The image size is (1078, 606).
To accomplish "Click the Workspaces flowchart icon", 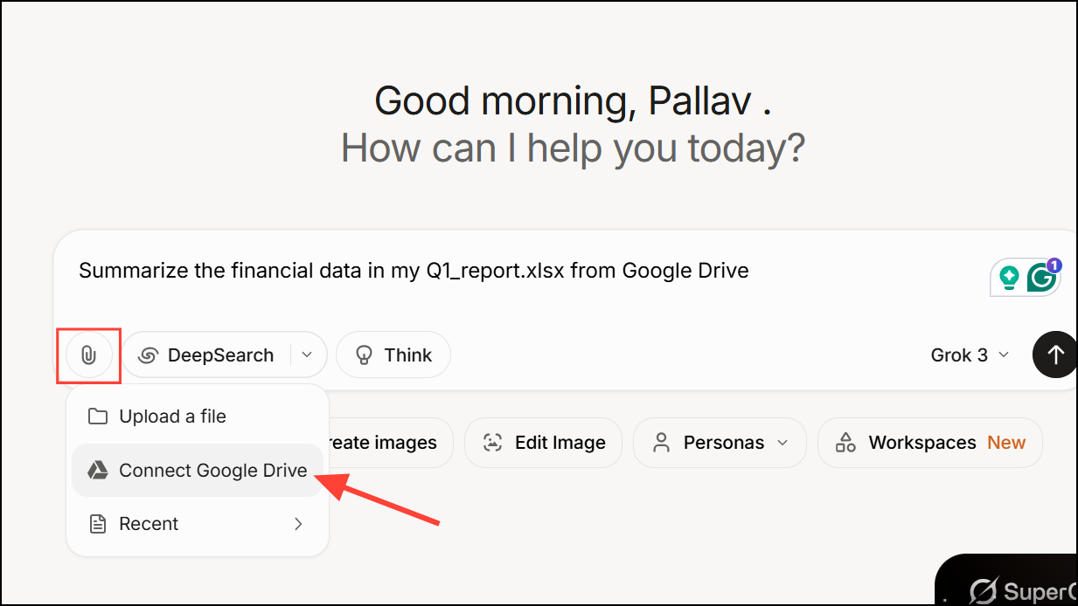I will (x=845, y=443).
